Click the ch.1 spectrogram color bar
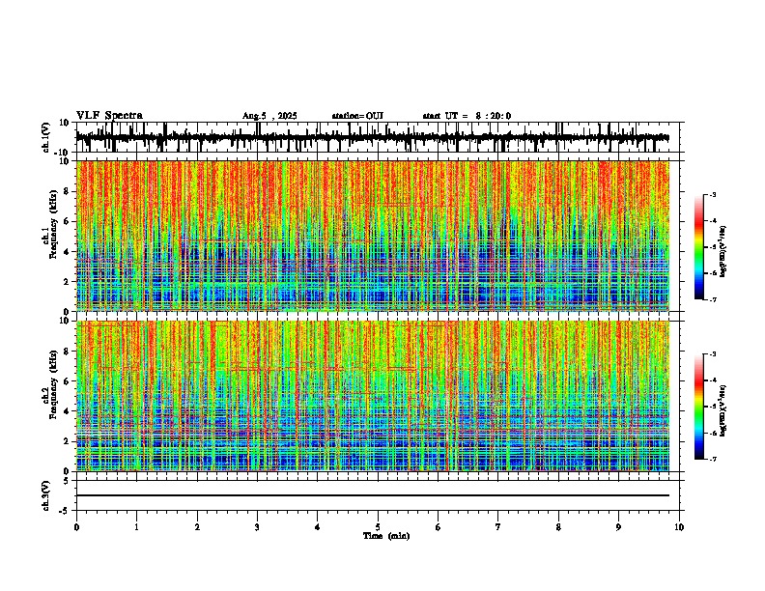Viewport: 765px width, 591px height. [699, 247]
